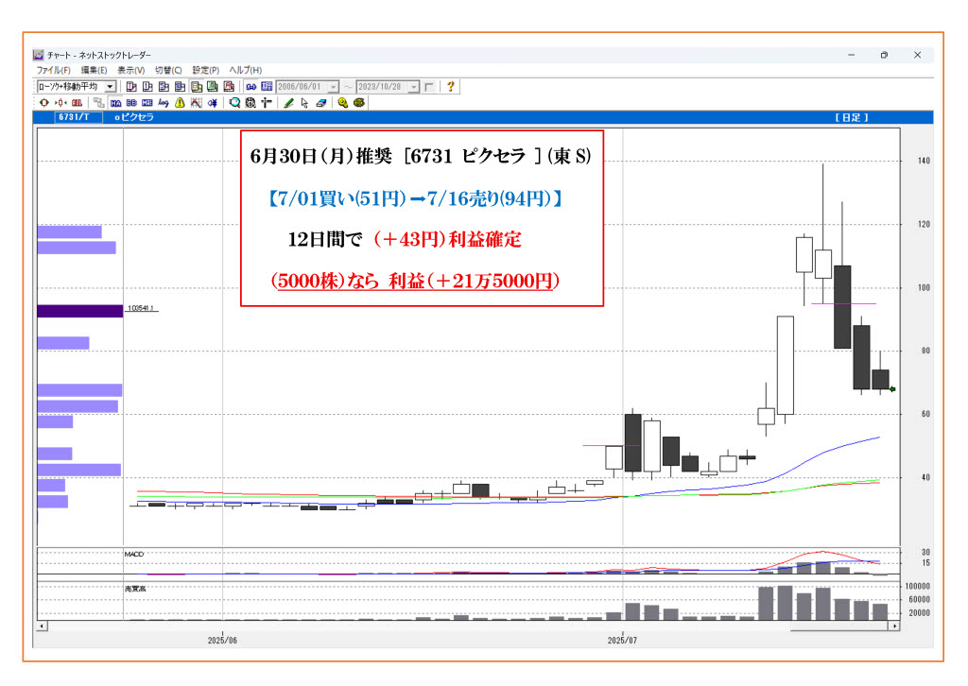
Task: Click the log scale icon
Action: click(x=163, y=102)
